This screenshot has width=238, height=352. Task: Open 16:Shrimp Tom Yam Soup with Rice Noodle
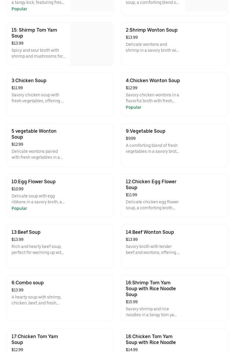coord(151,288)
